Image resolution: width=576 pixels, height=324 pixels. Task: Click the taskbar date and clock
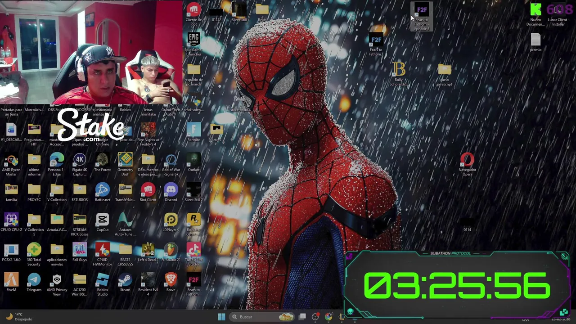(x=561, y=319)
